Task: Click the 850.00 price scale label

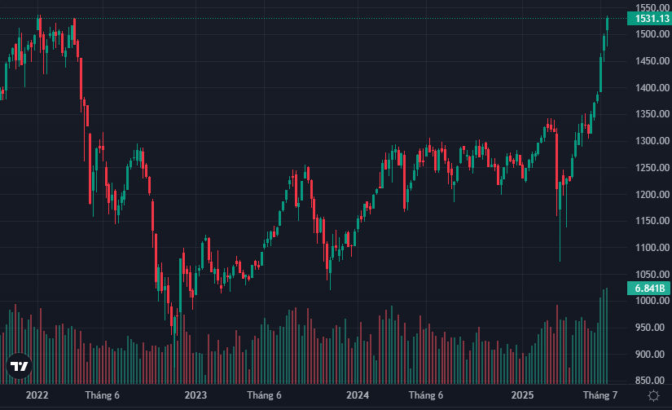Action: pyautogui.click(x=648, y=381)
